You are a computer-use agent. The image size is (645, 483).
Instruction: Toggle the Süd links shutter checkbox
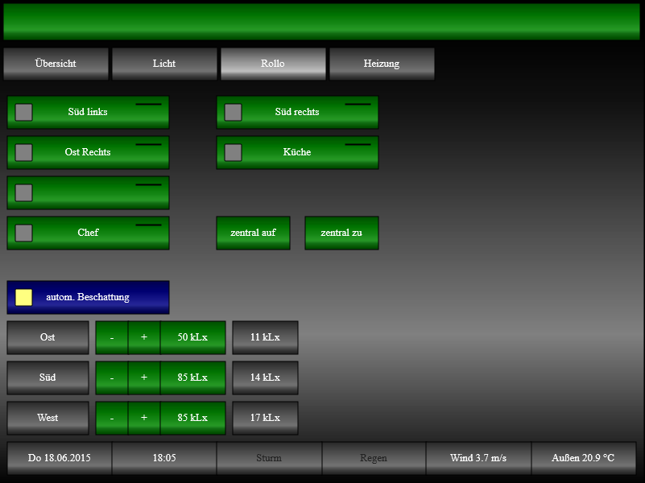click(x=24, y=112)
